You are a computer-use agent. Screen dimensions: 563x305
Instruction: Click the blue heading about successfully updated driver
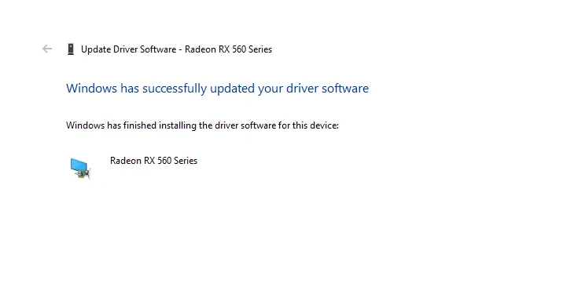tap(217, 89)
